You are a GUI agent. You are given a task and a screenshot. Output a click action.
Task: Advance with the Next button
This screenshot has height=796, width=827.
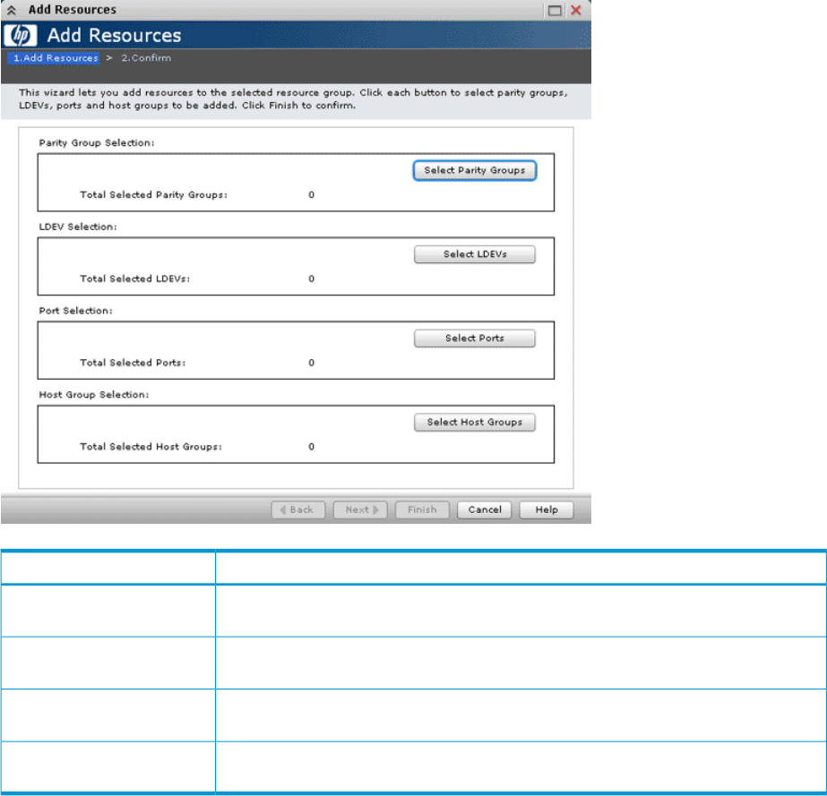tap(360, 509)
